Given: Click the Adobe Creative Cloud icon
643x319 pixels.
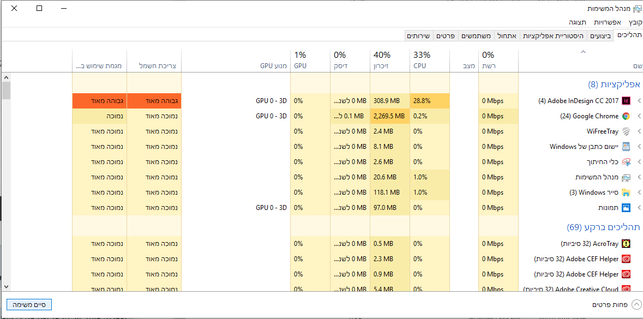Looking at the screenshot, I should [x=626, y=289].
